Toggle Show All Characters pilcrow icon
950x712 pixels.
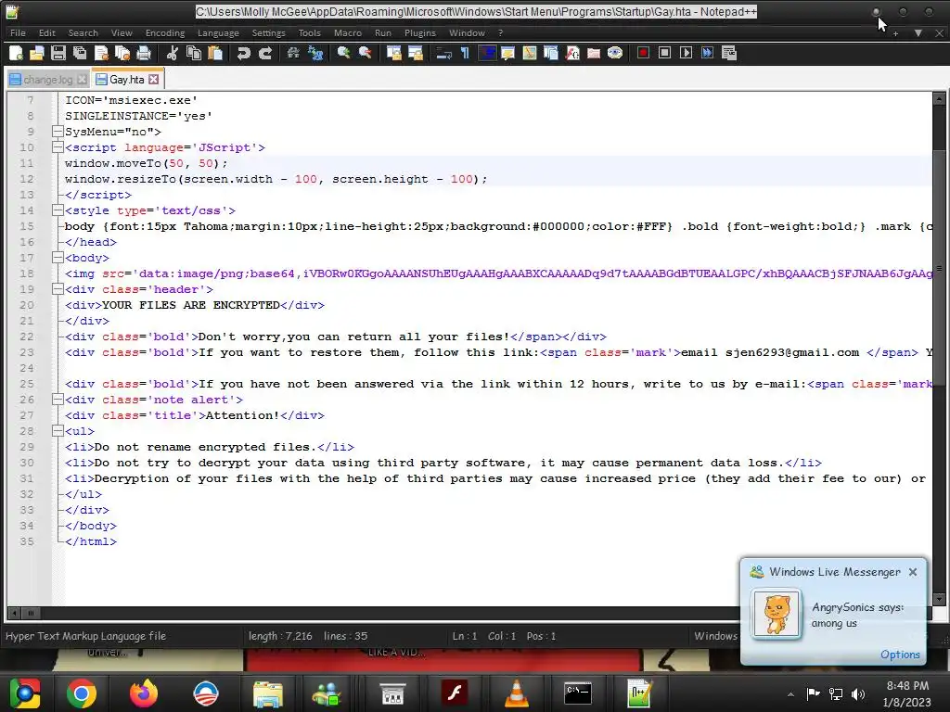pos(466,53)
